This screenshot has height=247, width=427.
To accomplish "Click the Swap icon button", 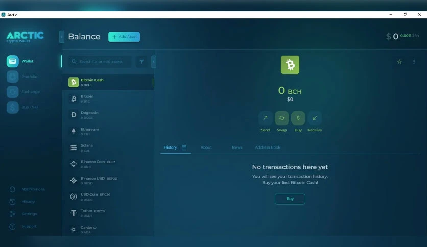I will click(282, 118).
